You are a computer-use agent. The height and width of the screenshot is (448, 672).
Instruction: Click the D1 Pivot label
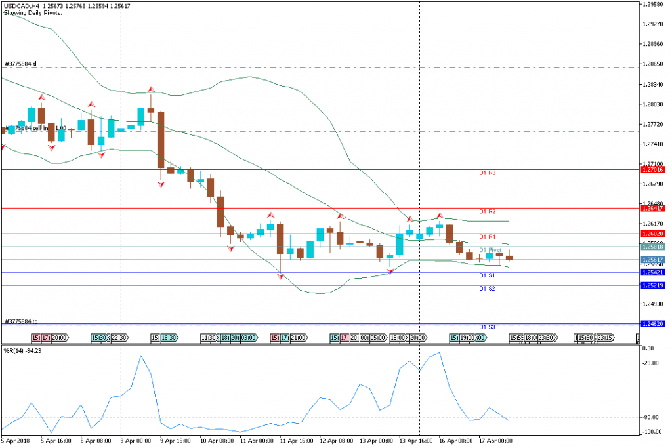[x=490, y=250]
